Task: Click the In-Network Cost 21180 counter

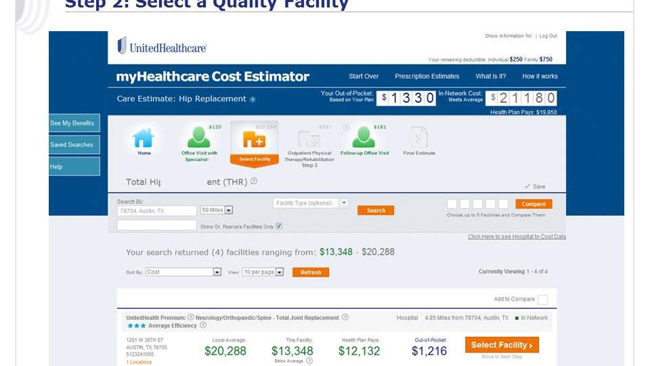Action: (521, 98)
